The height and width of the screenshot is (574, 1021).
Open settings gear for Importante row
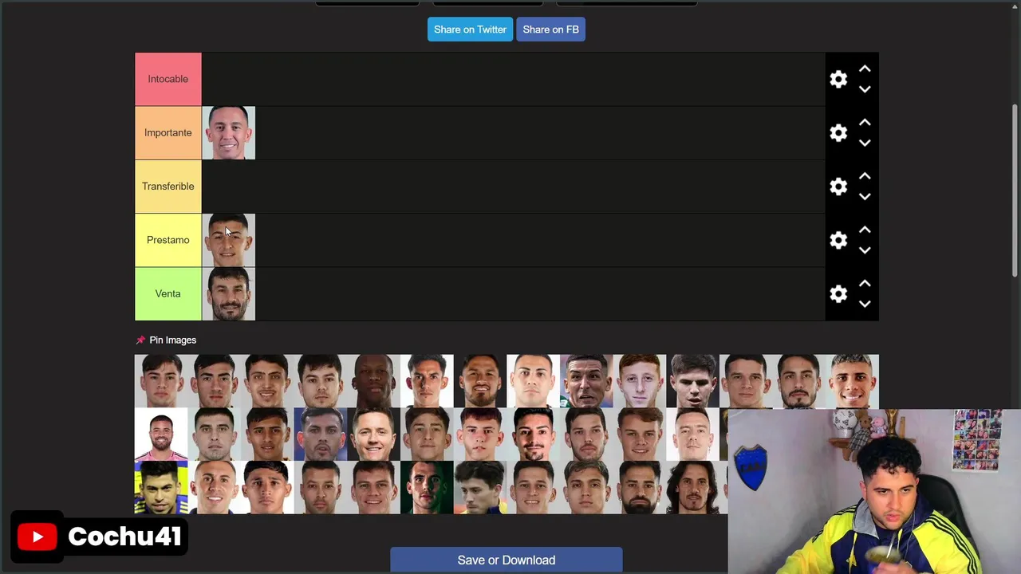point(838,133)
